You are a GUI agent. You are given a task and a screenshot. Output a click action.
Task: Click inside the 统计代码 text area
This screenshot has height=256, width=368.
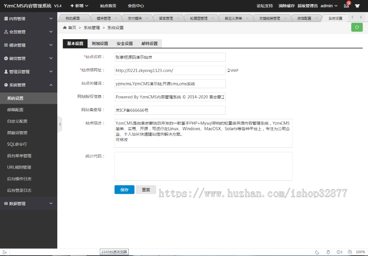203,166
